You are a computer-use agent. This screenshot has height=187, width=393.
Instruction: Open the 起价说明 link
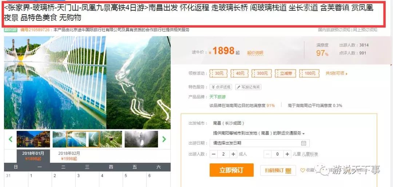pyautogui.click(x=255, y=53)
